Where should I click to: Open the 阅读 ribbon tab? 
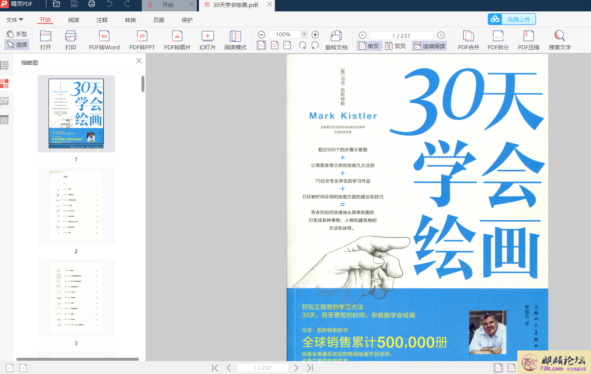click(74, 20)
